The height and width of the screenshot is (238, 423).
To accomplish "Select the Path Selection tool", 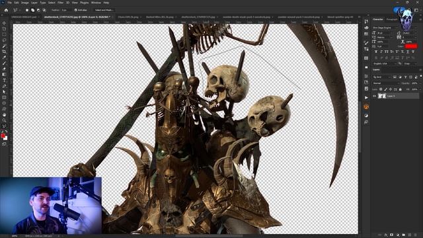I will tap(4, 92).
